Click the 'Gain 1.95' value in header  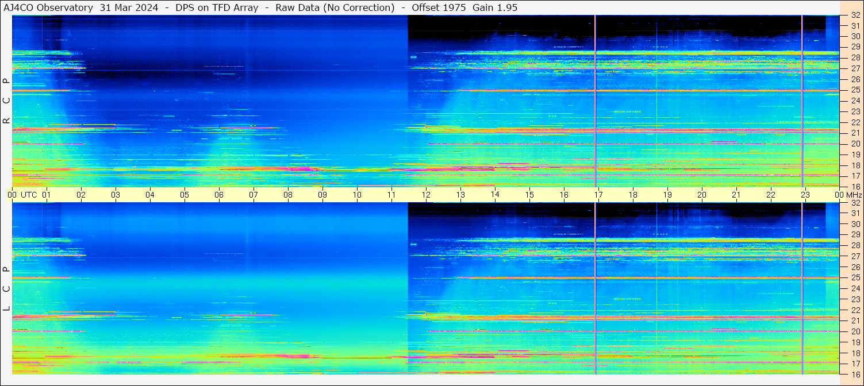(495, 7)
